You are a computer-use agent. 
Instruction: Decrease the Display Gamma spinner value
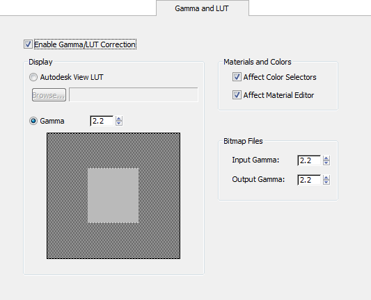tap(119, 124)
